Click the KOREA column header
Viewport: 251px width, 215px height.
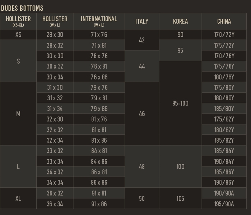[180, 21]
